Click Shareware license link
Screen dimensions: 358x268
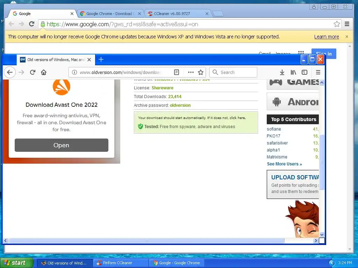[x=162, y=88]
